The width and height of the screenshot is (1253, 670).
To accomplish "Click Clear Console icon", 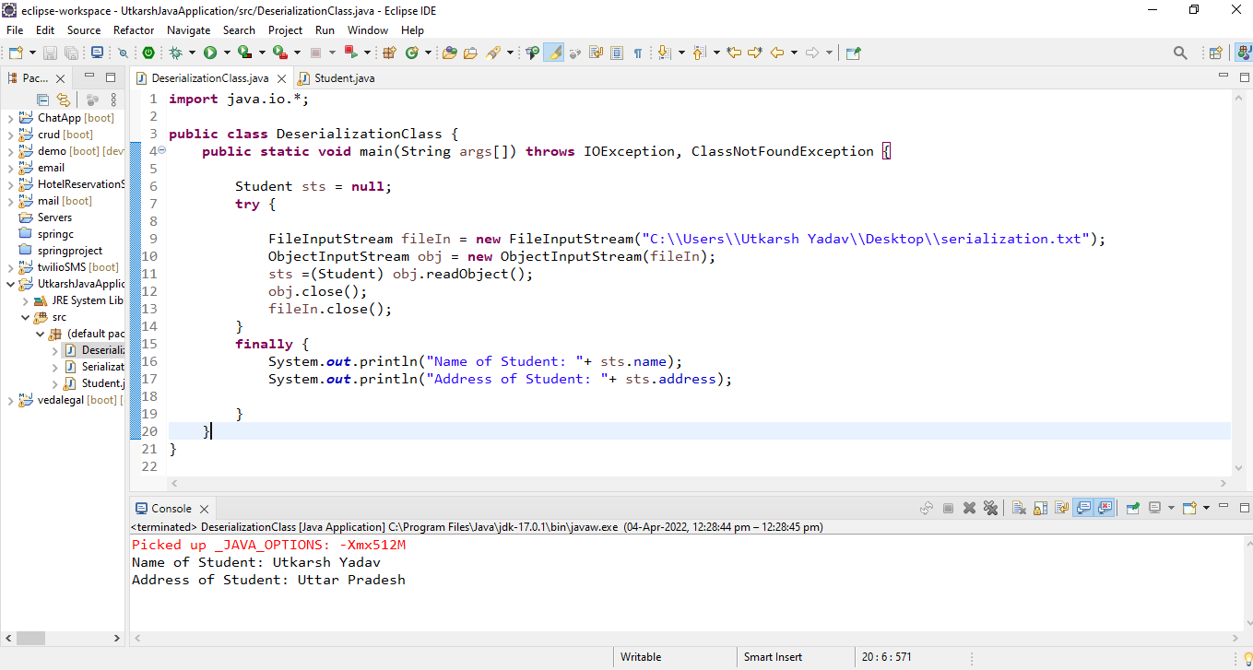I will click(1019, 508).
